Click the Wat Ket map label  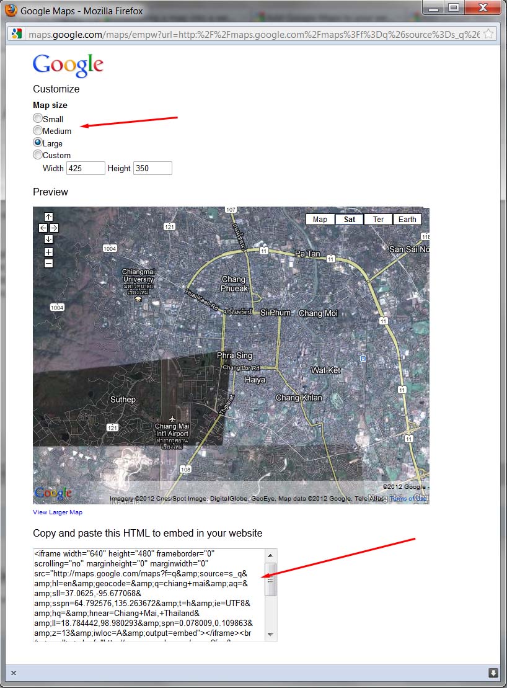coord(325,370)
